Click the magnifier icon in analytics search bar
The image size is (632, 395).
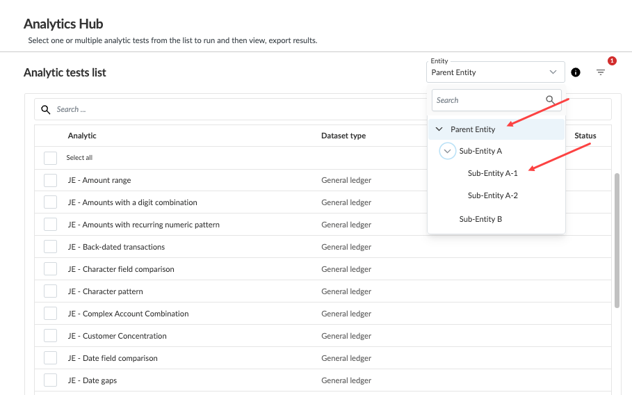pos(46,109)
